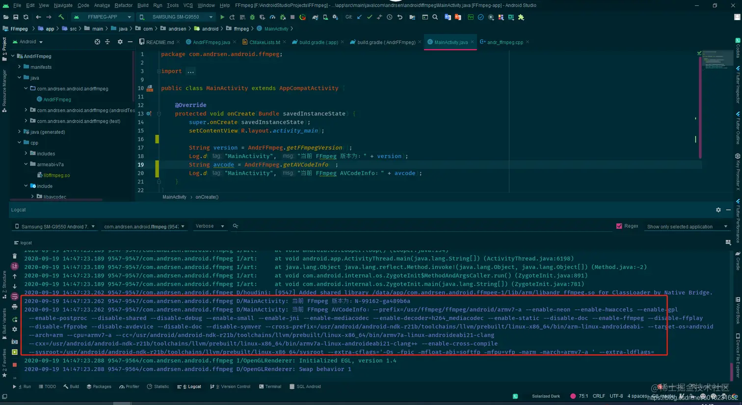Viewport: 742px width, 405px height.
Task: Collapse the cpp folder in the tree
Action: pos(19,142)
